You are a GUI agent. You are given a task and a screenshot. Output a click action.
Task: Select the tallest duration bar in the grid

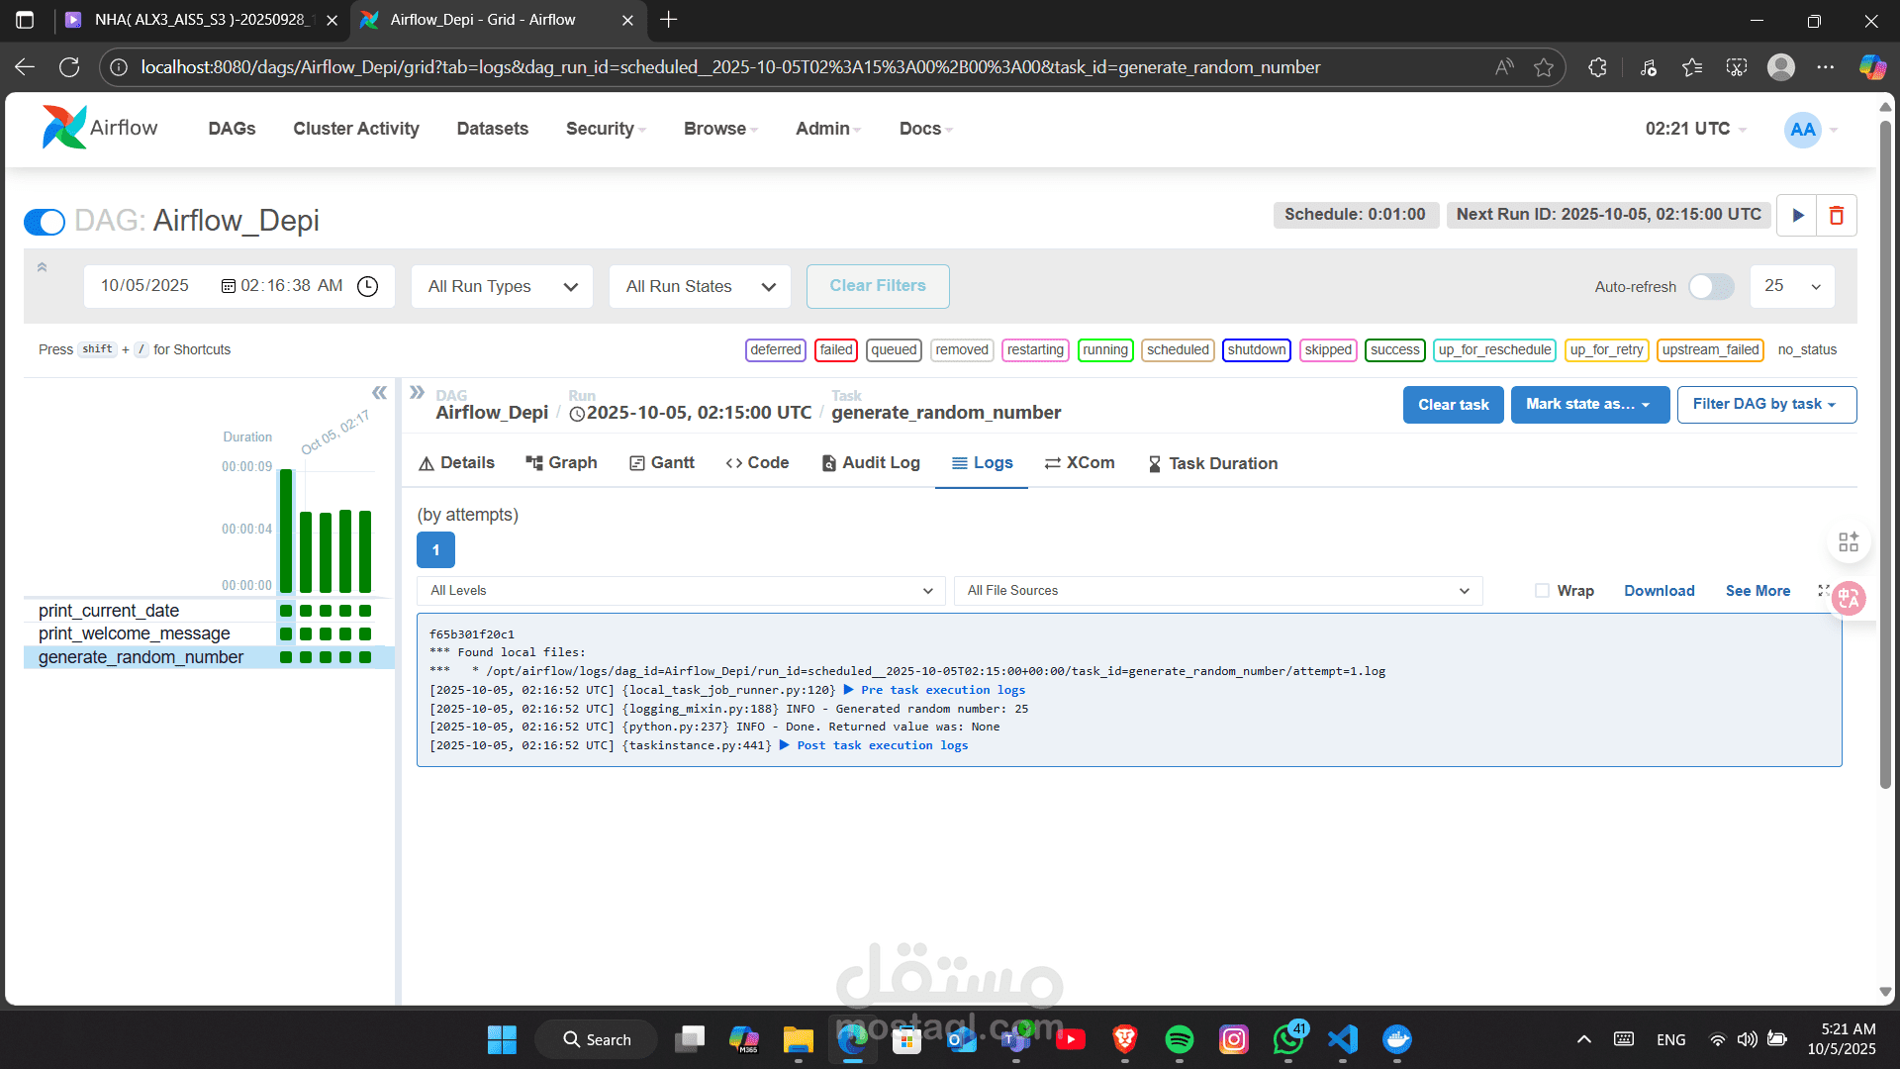tap(286, 531)
